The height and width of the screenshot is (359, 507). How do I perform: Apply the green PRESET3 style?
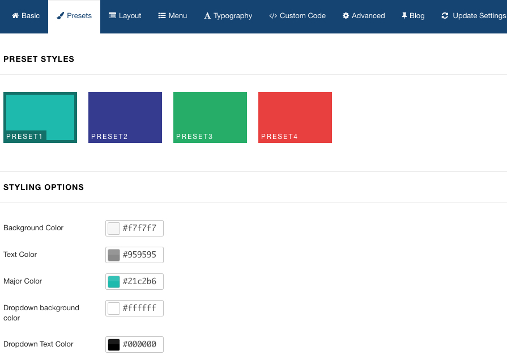coord(210,117)
